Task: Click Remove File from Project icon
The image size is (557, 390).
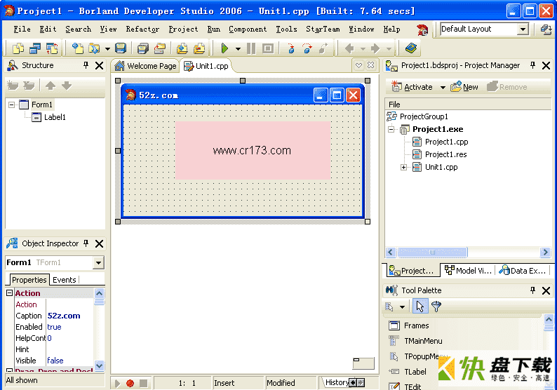Action: tap(199, 48)
